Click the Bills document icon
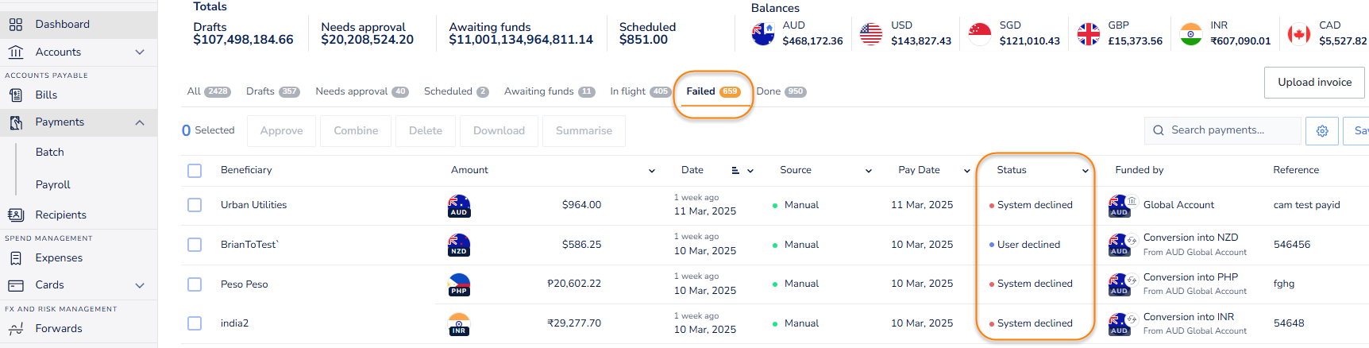The height and width of the screenshot is (348, 1369). click(16, 95)
